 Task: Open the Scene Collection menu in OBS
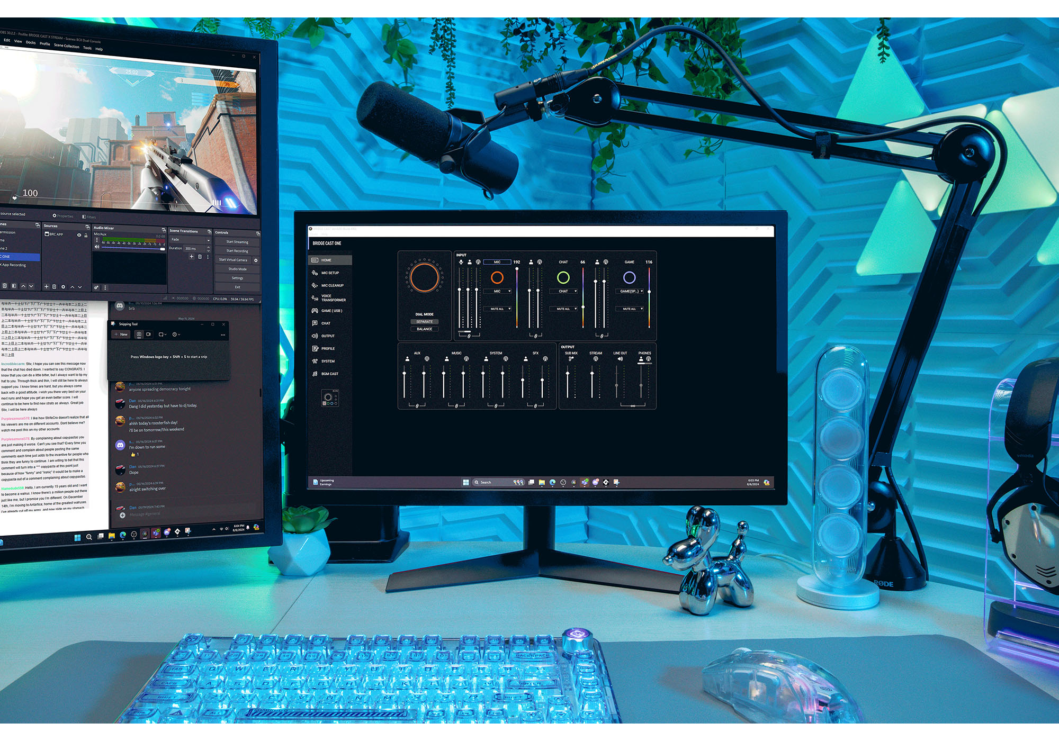(x=67, y=46)
